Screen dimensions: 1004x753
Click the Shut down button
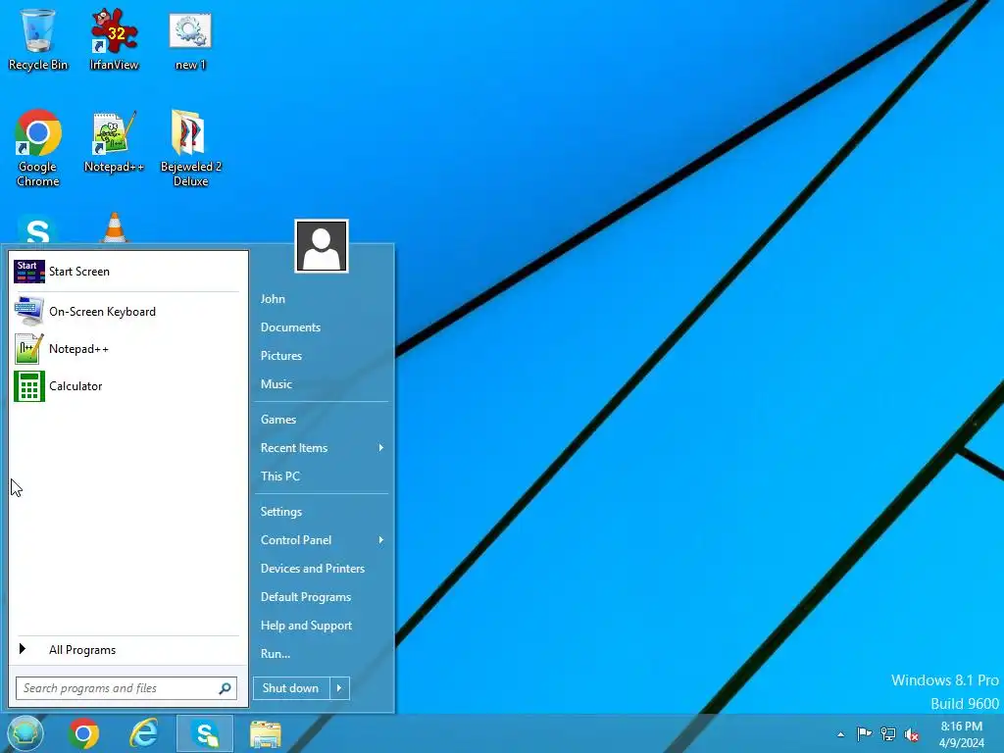[291, 688]
